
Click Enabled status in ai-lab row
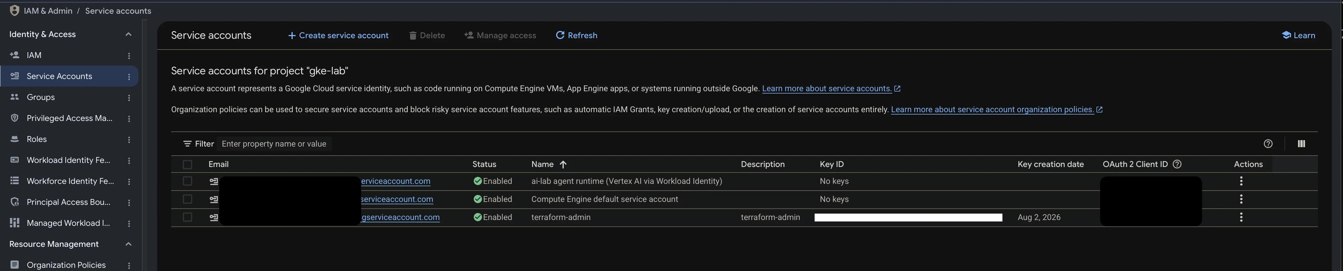(493, 181)
